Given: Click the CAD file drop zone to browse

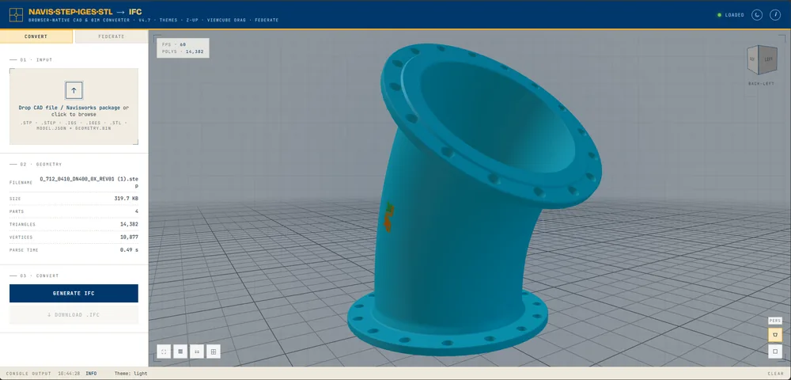Looking at the screenshot, I should pyautogui.click(x=74, y=107).
